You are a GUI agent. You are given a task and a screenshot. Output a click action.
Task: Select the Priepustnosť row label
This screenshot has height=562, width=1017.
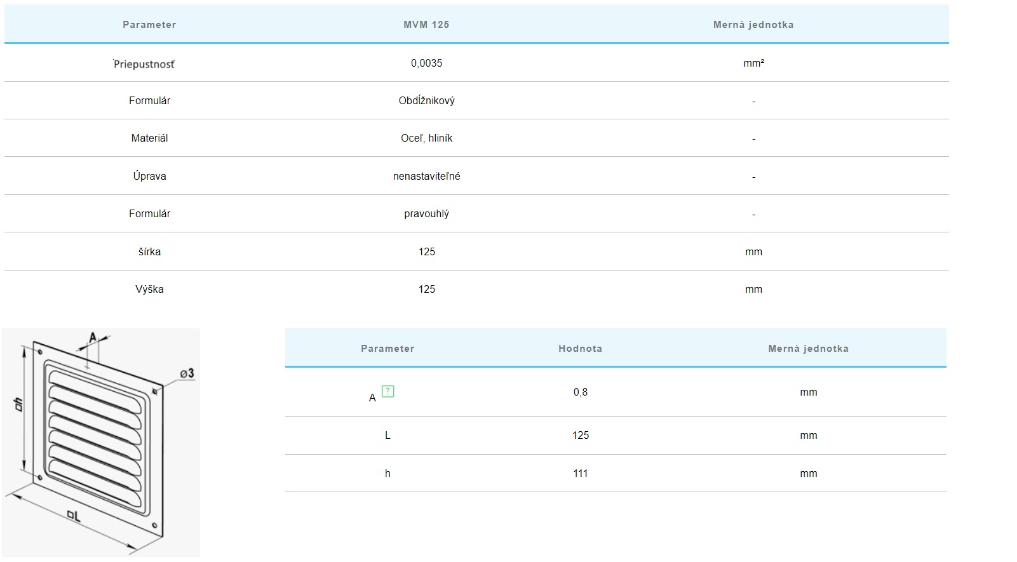(x=144, y=64)
